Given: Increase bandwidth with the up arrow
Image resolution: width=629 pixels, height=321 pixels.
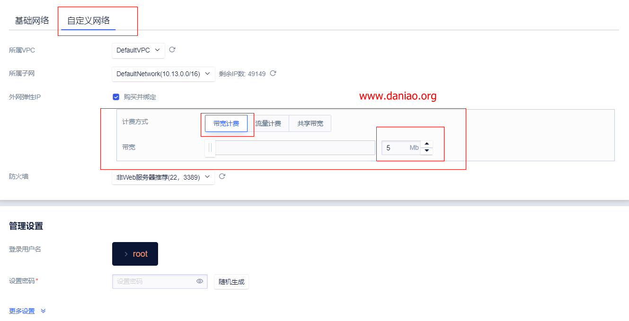Looking at the screenshot, I should tap(427, 144).
